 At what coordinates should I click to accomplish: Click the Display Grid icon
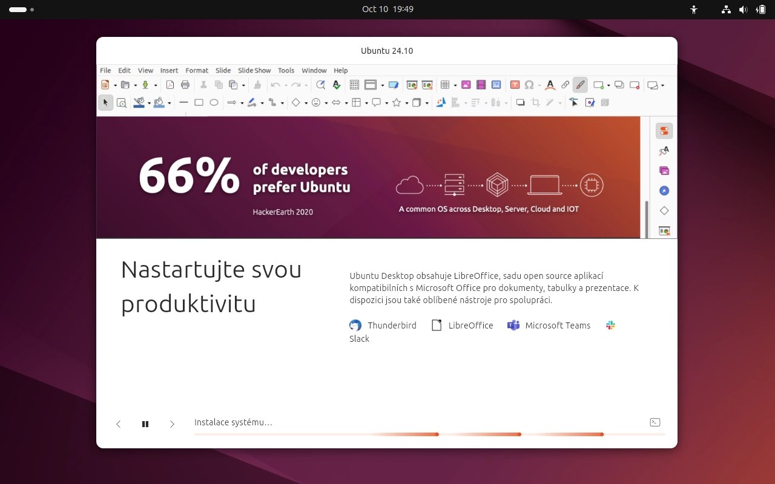point(354,85)
